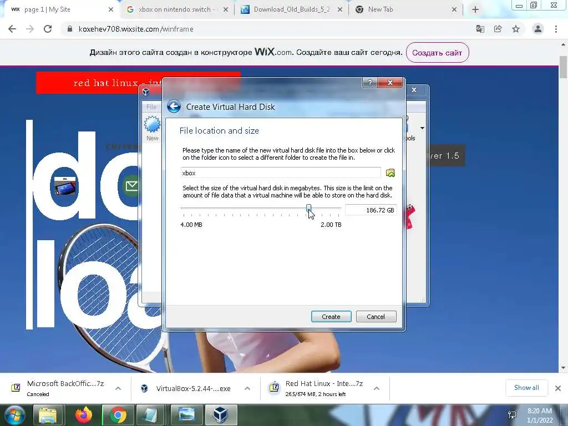Open a new browser tab with plus button

tap(475, 10)
